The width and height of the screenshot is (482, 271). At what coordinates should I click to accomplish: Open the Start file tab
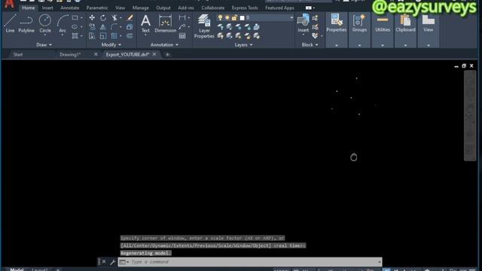(x=18, y=54)
